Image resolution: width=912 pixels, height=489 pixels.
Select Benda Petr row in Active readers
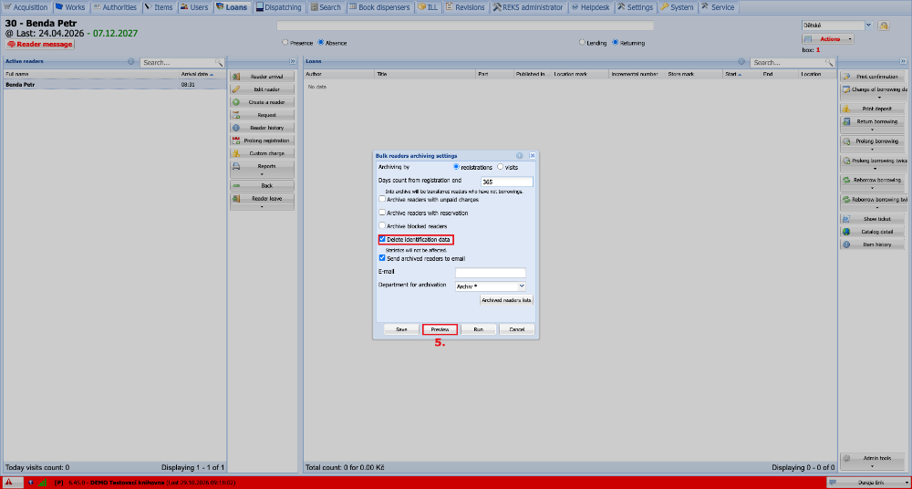click(115, 85)
